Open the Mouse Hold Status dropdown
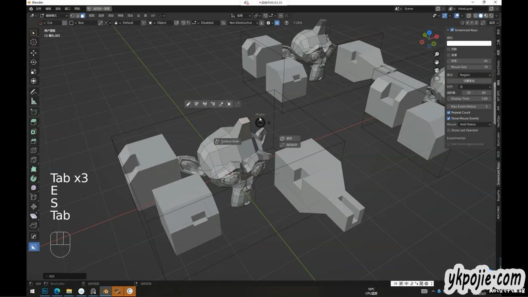This screenshot has height=297, width=528. (x=475, y=124)
